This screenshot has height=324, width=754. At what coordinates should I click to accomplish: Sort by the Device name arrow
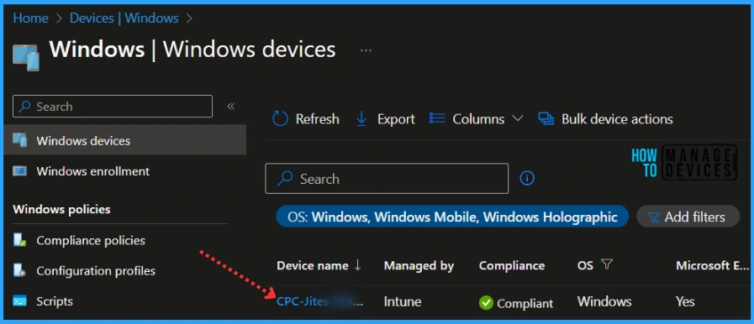pyautogui.click(x=357, y=265)
